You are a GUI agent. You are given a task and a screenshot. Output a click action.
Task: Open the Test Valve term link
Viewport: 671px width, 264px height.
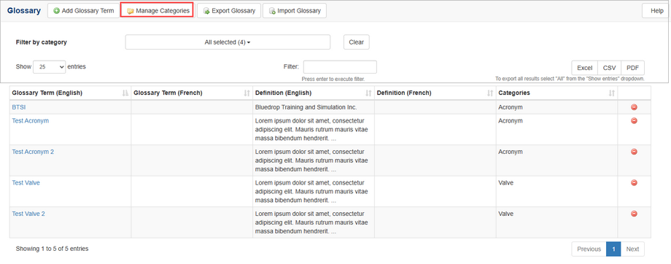point(26,183)
